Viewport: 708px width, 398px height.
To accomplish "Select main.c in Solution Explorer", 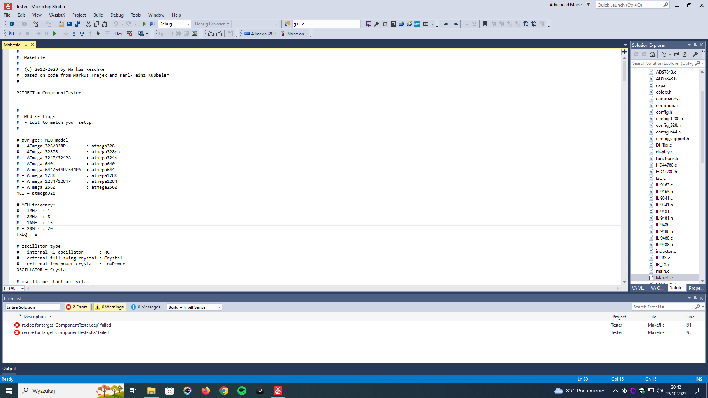I will point(662,271).
